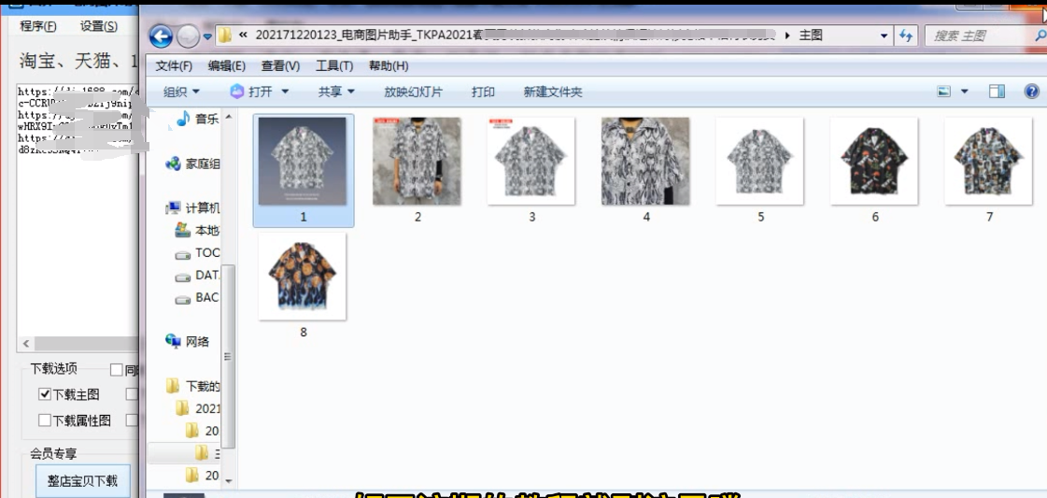Enable the 下载属性图 checkbox
This screenshot has height=498, width=1047.
tap(45, 420)
